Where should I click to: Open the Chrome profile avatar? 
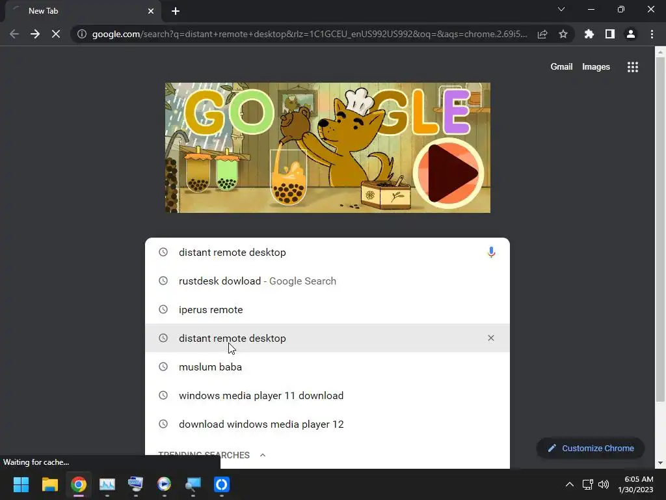[x=631, y=34]
